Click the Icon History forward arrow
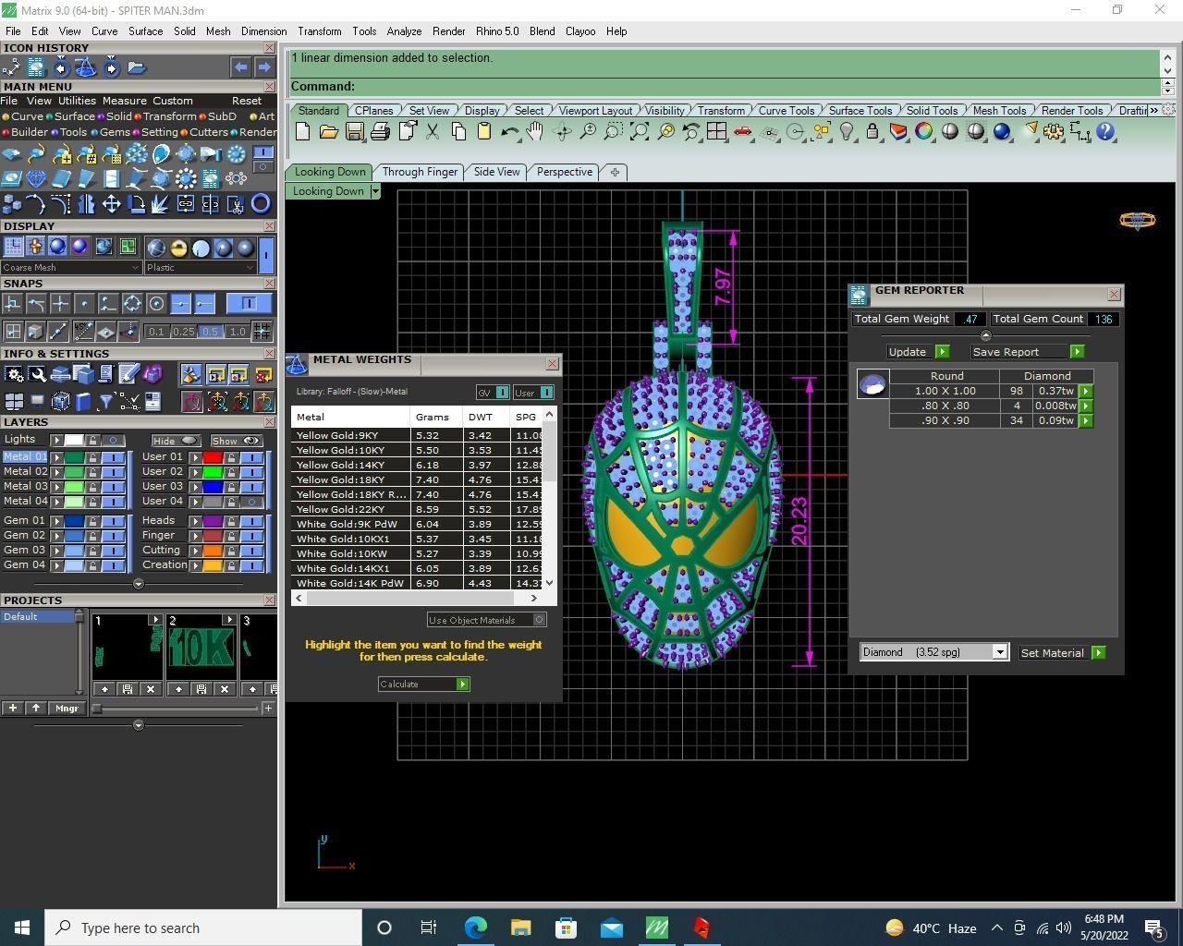The height and width of the screenshot is (946, 1183). coord(264,67)
